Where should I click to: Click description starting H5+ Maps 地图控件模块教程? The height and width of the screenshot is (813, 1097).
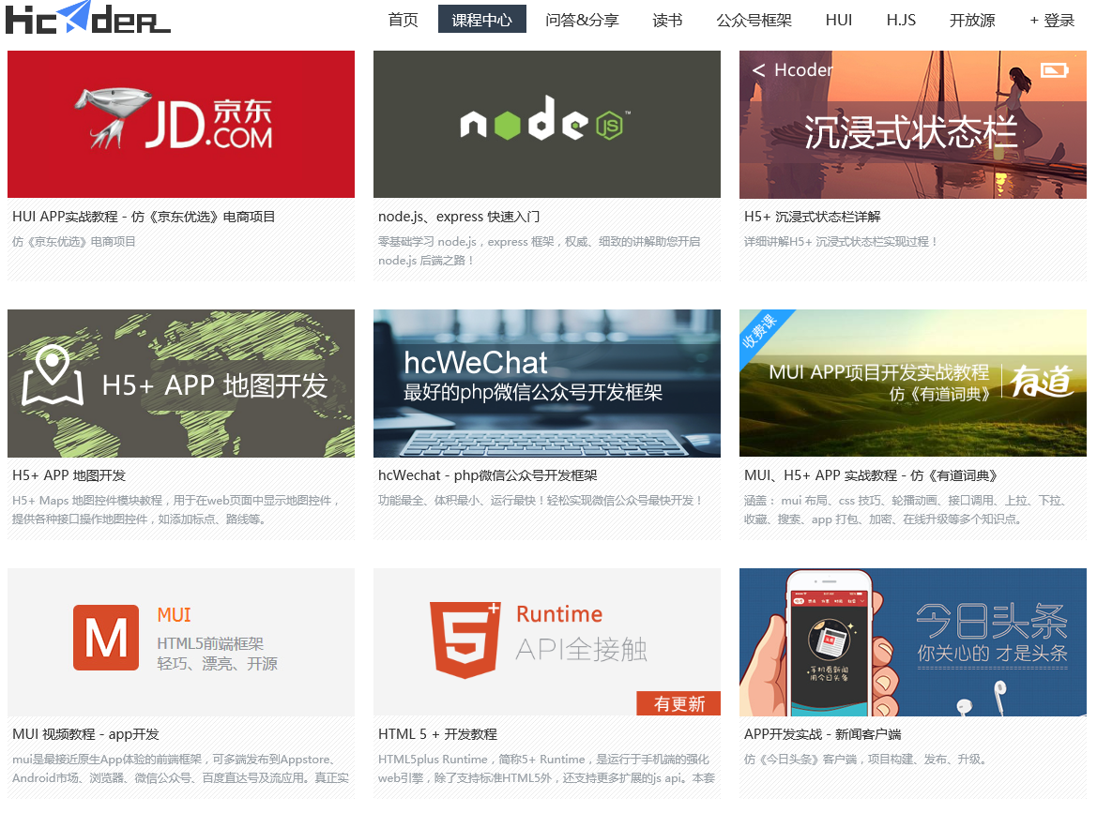point(176,509)
